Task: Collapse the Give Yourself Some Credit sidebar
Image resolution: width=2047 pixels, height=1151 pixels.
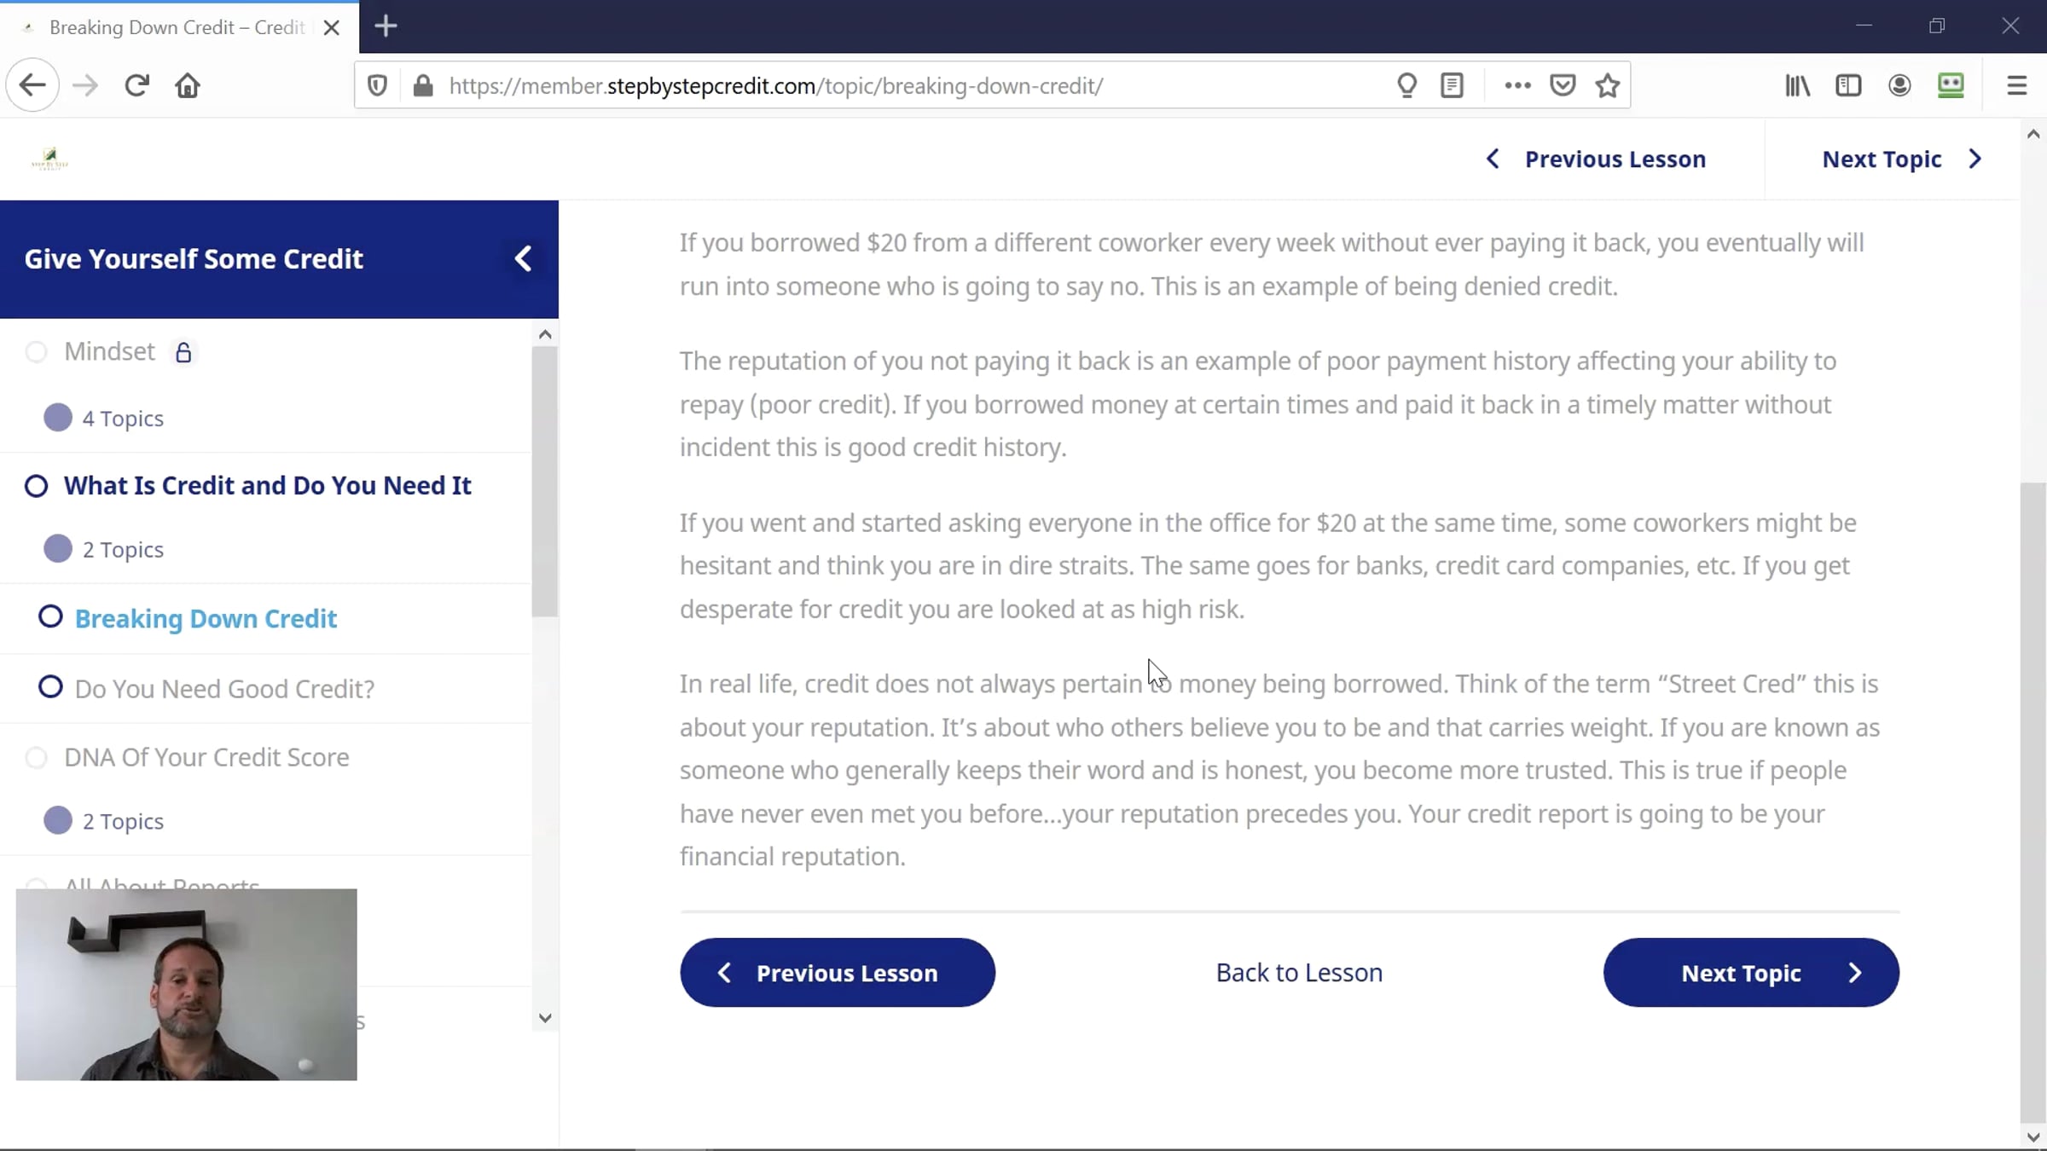Action: (x=524, y=258)
